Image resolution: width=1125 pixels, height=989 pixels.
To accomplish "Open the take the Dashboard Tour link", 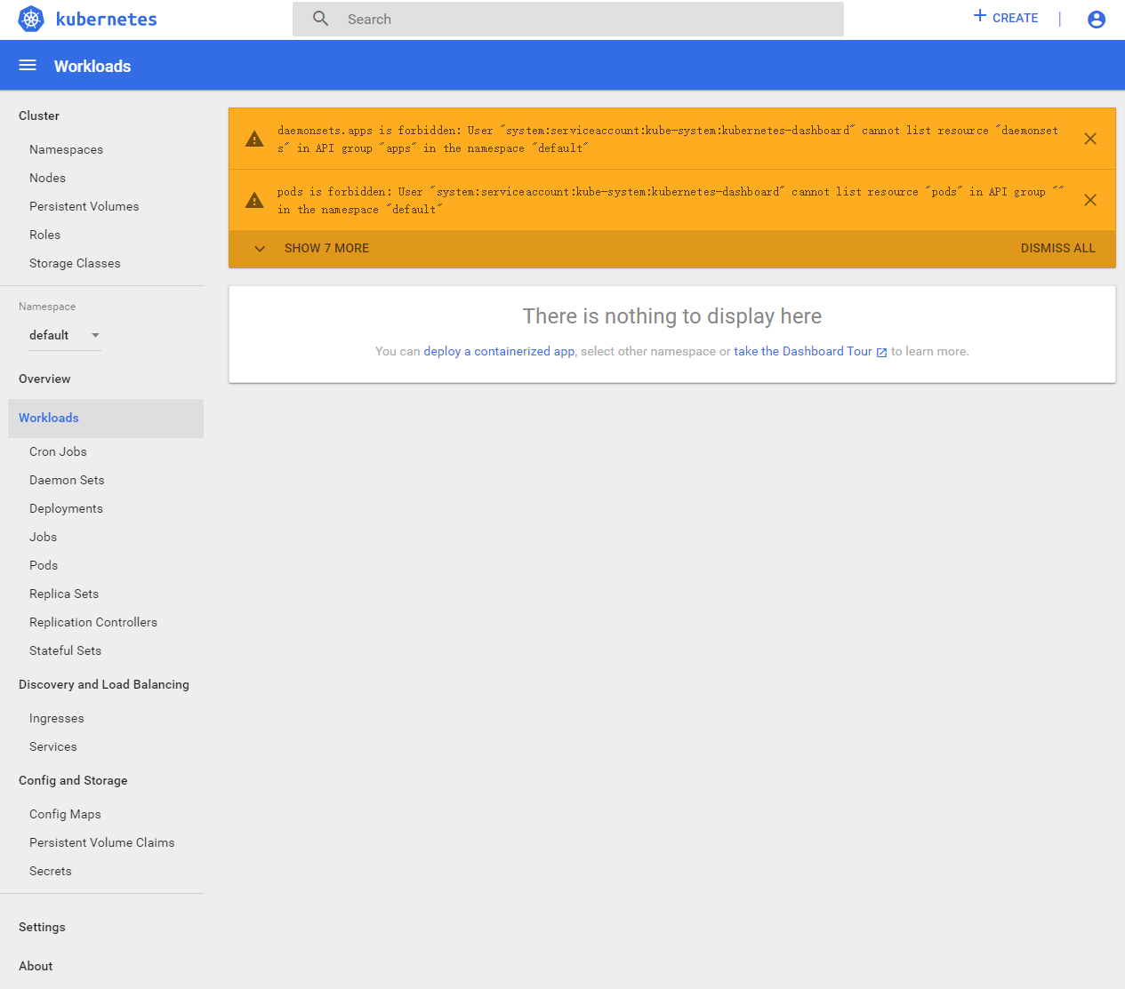I will (803, 352).
